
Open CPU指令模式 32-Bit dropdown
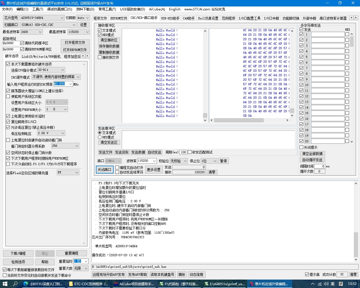[x=51, y=70]
